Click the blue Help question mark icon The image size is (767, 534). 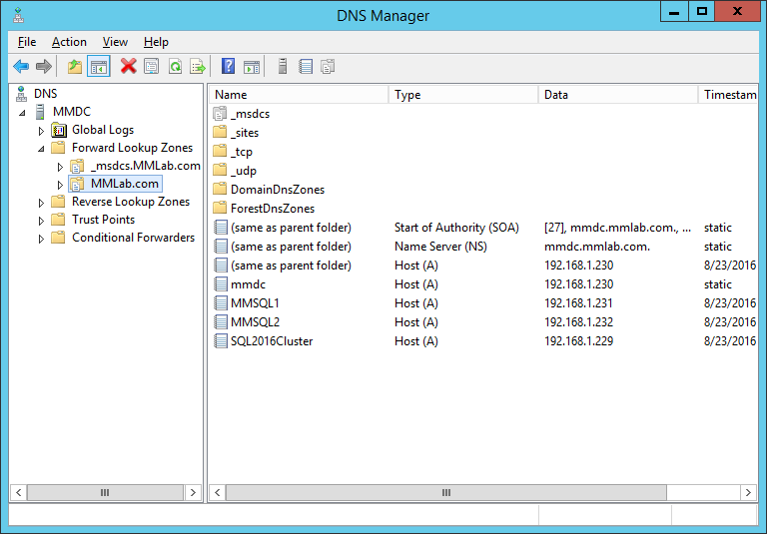(x=228, y=67)
